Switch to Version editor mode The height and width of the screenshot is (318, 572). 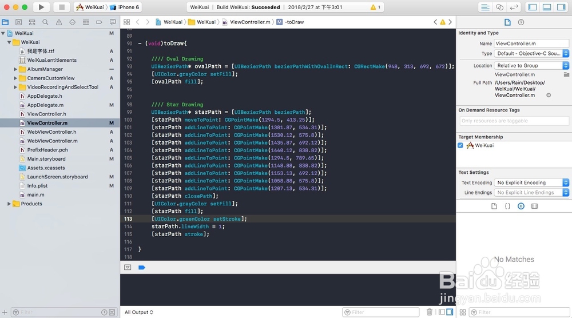pos(514,7)
